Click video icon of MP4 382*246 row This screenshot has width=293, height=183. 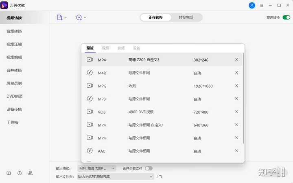(x=90, y=60)
